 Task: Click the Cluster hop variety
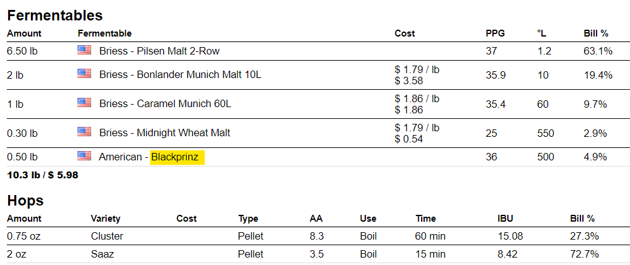pos(107,236)
